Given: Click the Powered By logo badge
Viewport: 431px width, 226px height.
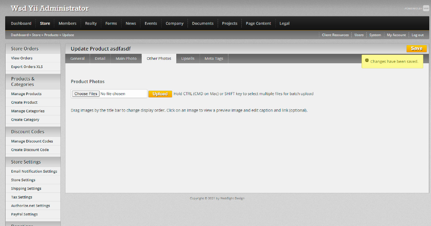Looking at the screenshot, I should pos(426,9).
